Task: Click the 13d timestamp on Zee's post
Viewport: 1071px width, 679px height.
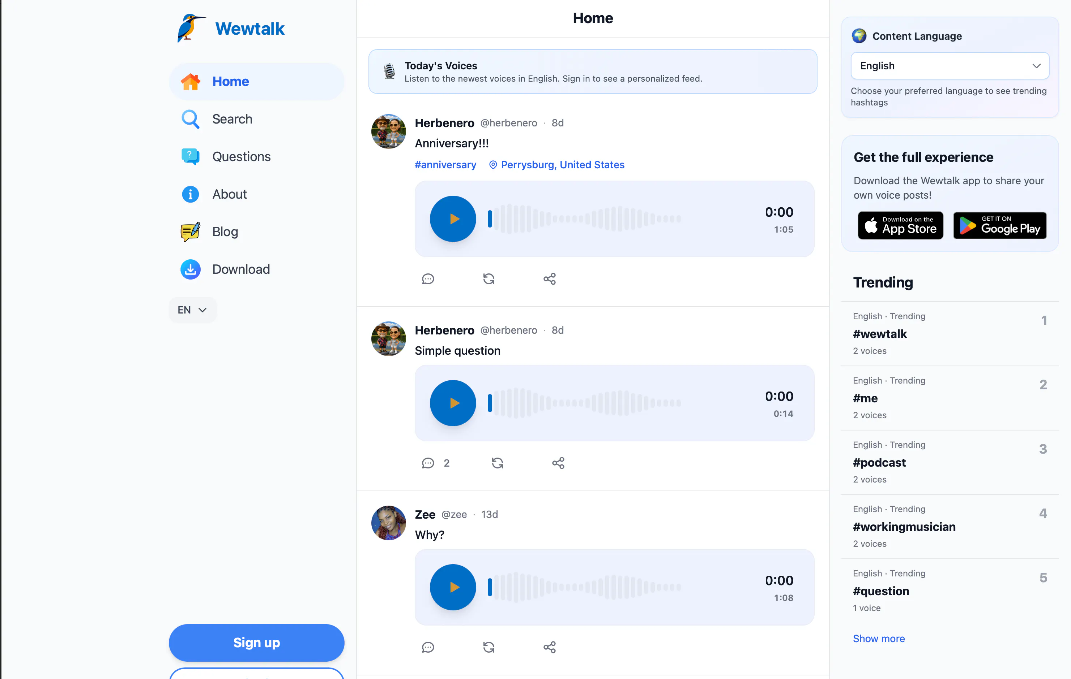Action: (x=489, y=515)
